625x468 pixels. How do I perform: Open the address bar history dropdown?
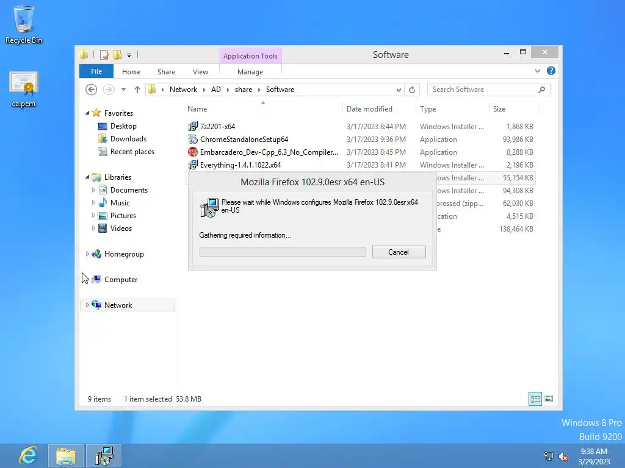399,90
